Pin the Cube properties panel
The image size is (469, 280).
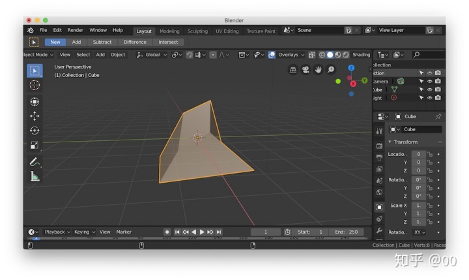438,116
